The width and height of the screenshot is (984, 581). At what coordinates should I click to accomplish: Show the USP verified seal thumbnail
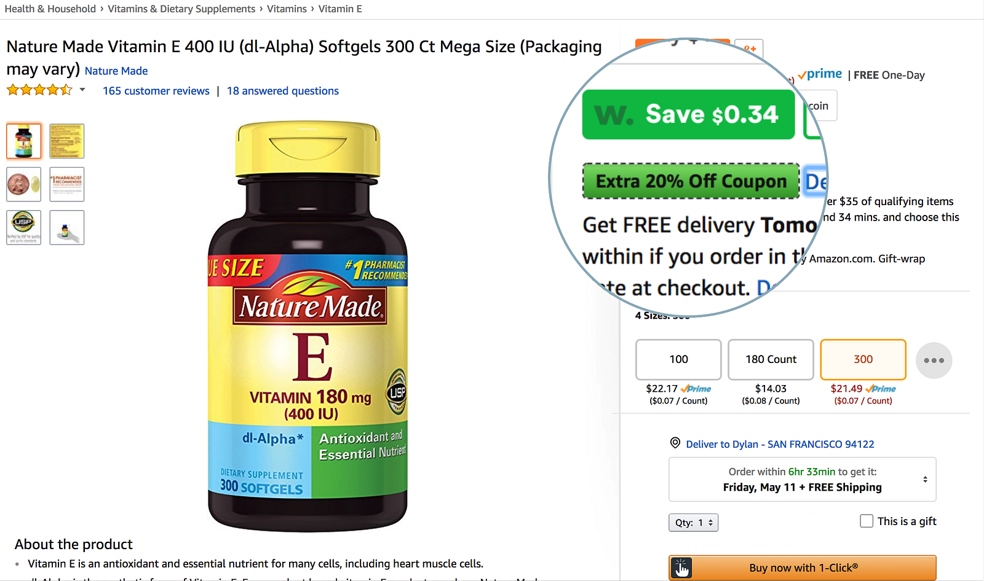(24, 227)
